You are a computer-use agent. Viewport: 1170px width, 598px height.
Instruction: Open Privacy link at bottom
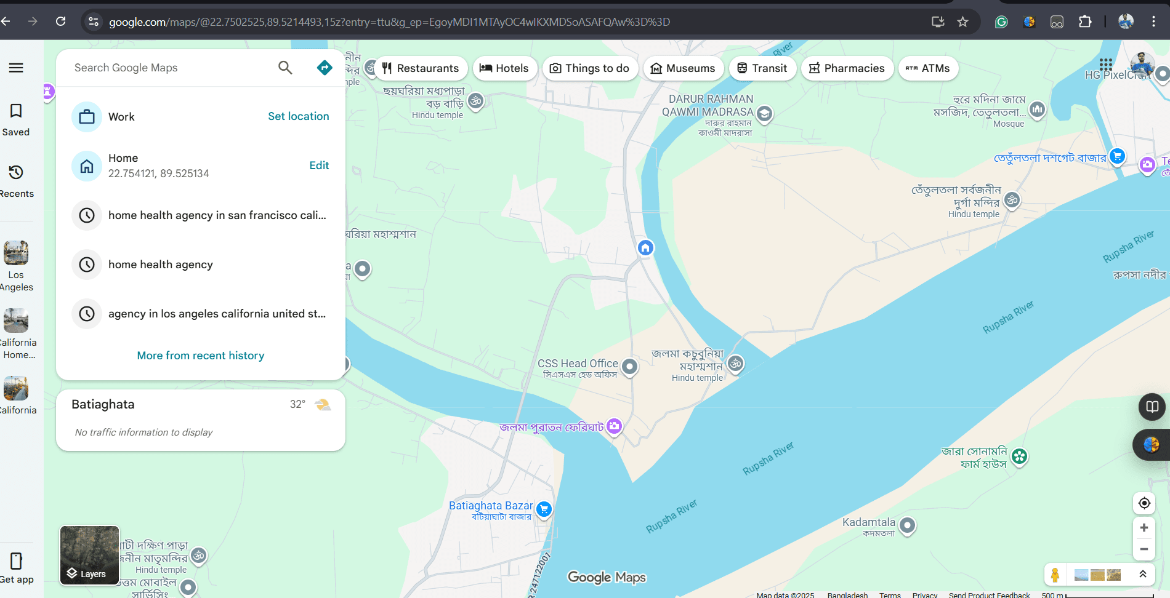[924, 594]
